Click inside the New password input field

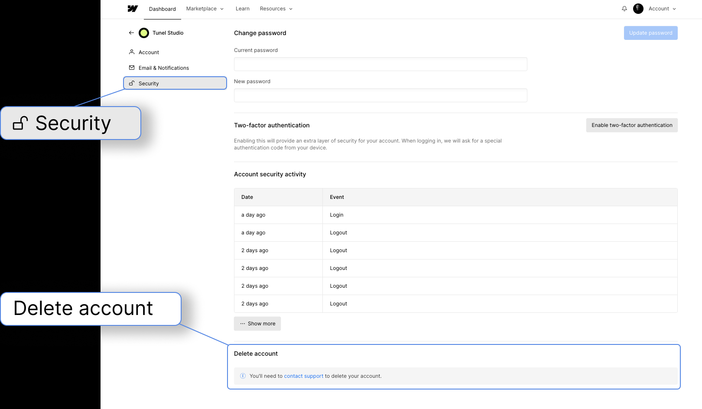(x=380, y=95)
